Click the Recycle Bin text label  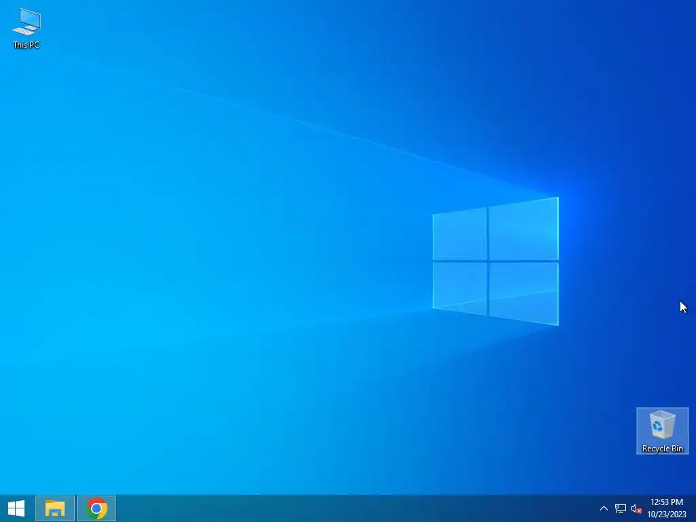tap(662, 449)
